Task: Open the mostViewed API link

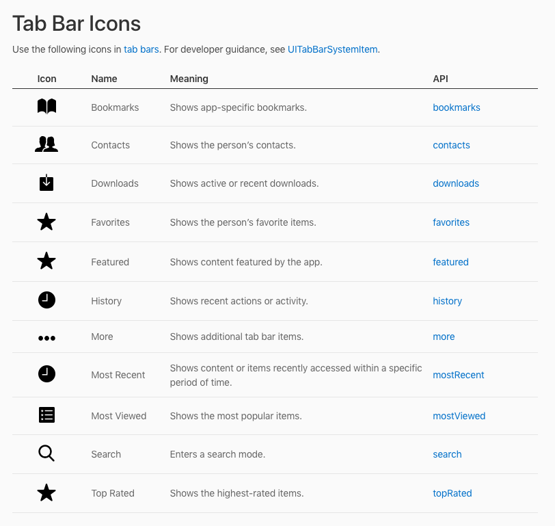Action: point(459,416)
